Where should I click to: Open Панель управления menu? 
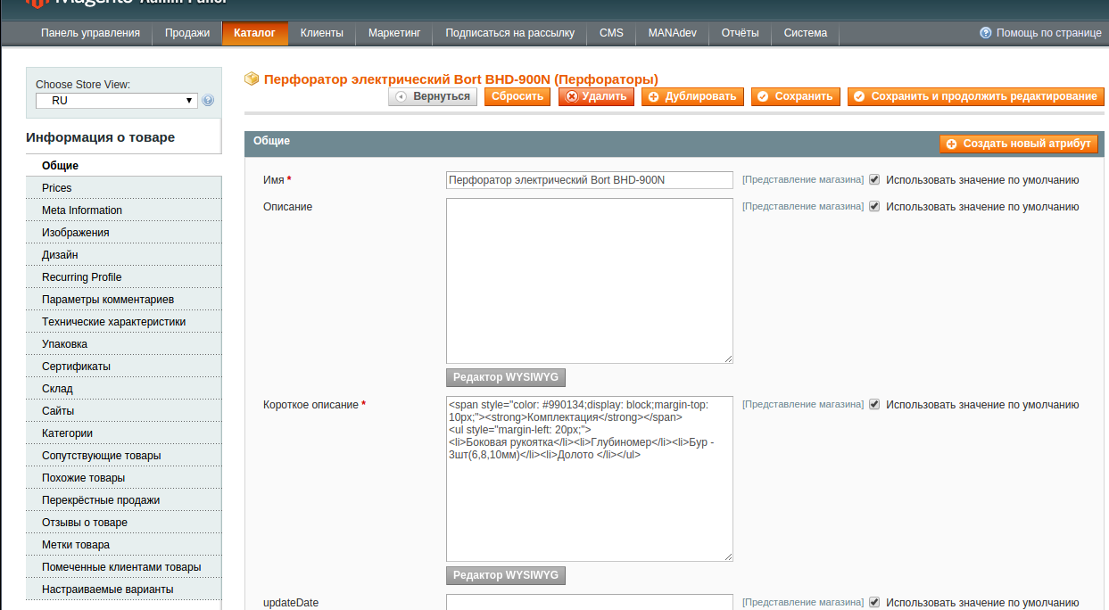tap(90, 33)
